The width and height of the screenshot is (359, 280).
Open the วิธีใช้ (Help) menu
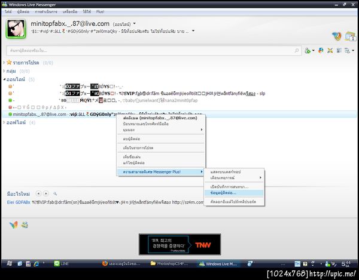(x=87, y=12)
